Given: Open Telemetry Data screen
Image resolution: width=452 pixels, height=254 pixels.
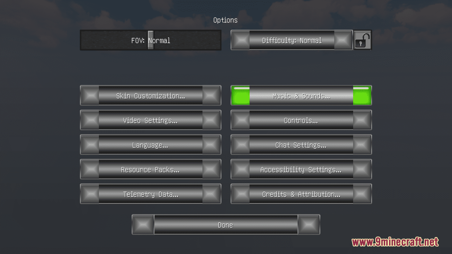Looking at the screenshot, I should pyautogui.click(x=150, y=194).
